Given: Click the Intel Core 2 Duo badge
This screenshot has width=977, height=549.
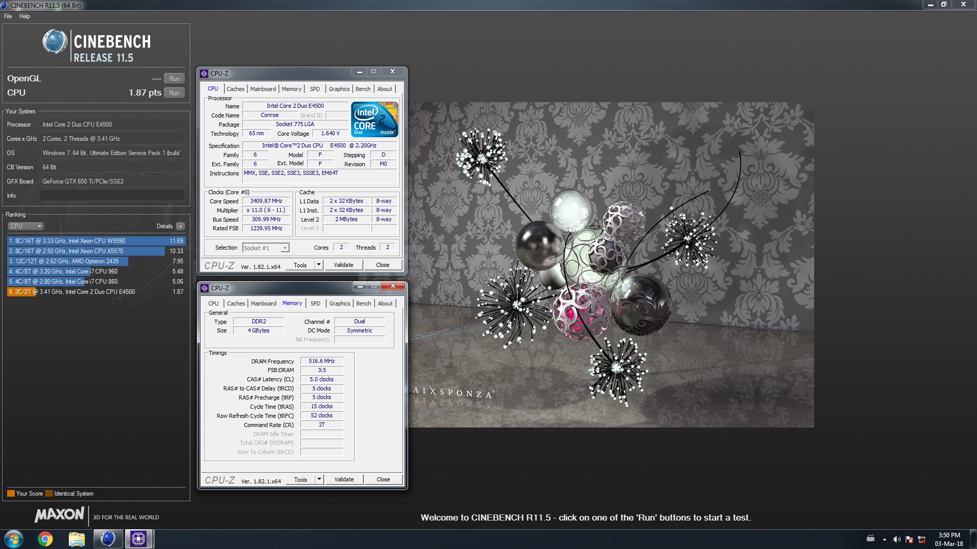Looking at the screenshot, I should tap(375, 119).
